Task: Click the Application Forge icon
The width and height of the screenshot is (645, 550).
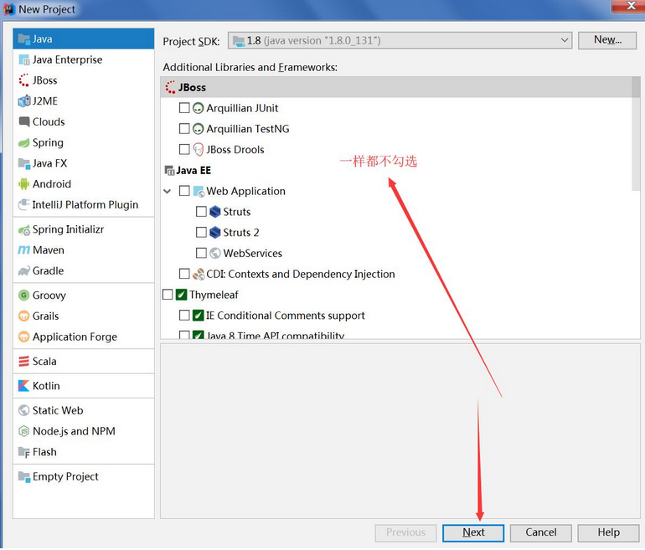Action: [x=24, y=337]
